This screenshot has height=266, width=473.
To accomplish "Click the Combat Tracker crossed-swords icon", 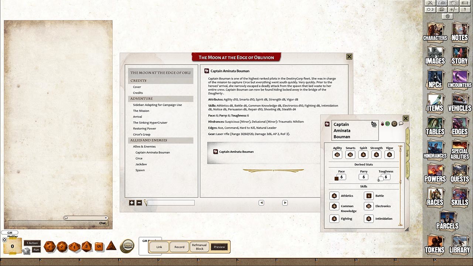I will point(430,3).
